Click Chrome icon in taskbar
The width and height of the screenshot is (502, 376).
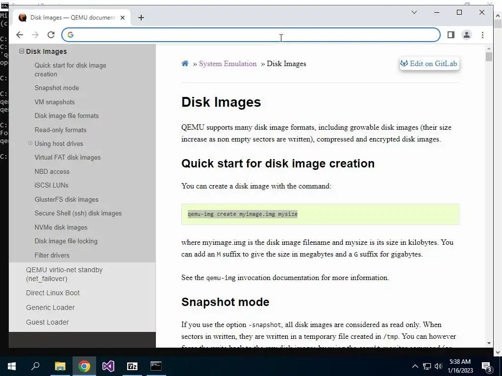click(84, 366)
